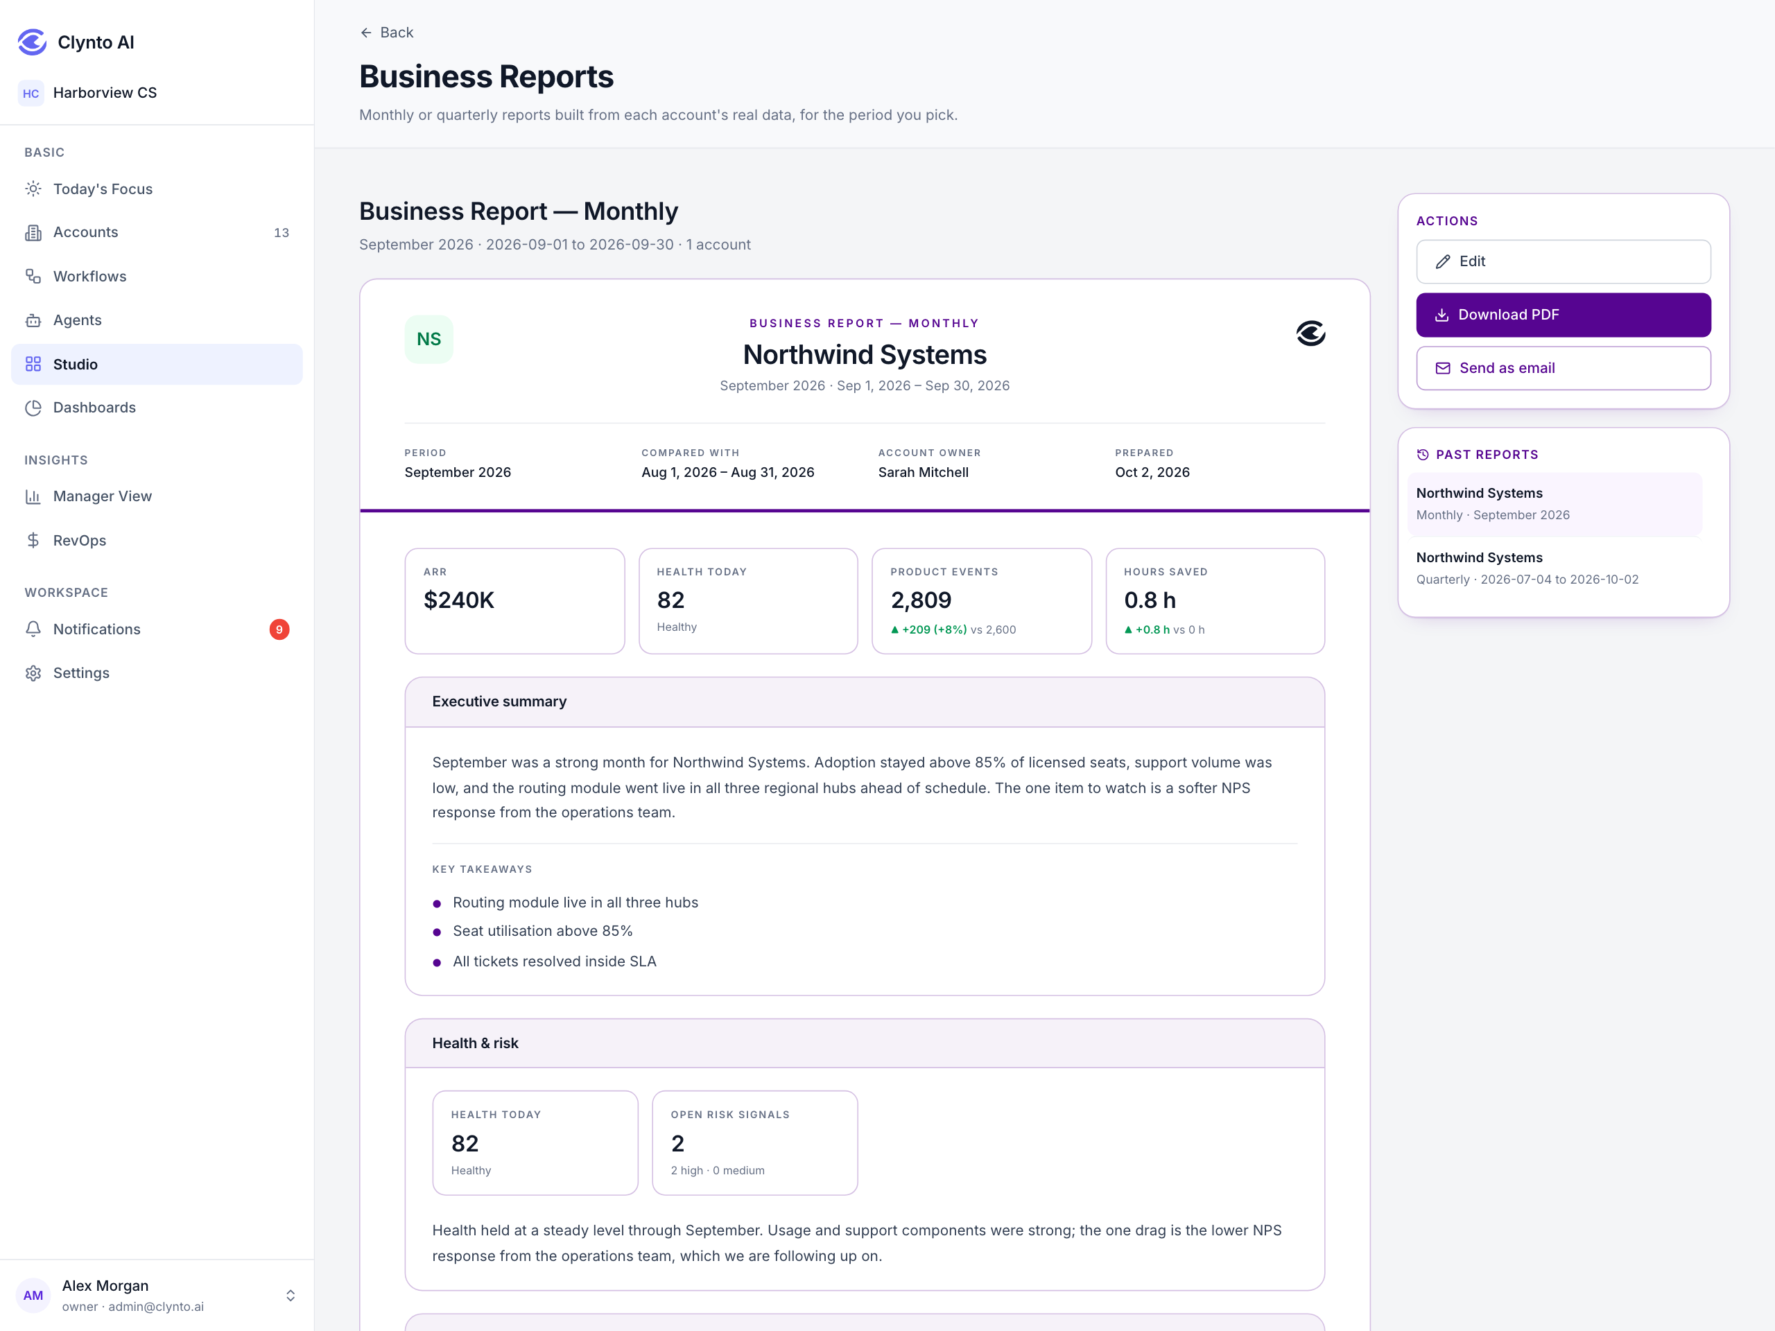Image resolution: width=1775 pixels, height=1331 pixels.
Task: Click the Hours Saved 0.8 h card
Action: pyautogui.click(x=1215, y=601)
